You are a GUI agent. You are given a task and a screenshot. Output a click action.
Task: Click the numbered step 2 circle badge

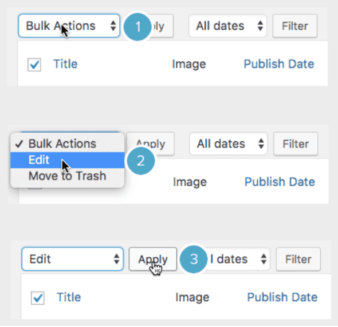(141, 161)
